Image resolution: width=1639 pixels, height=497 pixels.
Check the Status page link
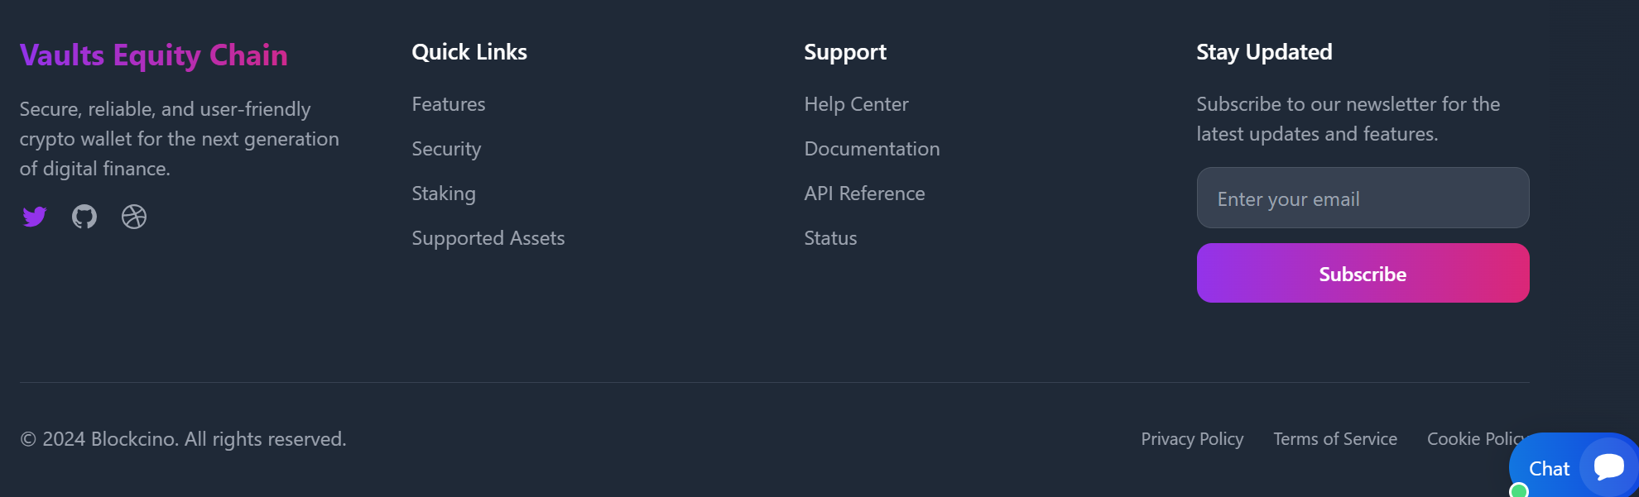[830, 238]
